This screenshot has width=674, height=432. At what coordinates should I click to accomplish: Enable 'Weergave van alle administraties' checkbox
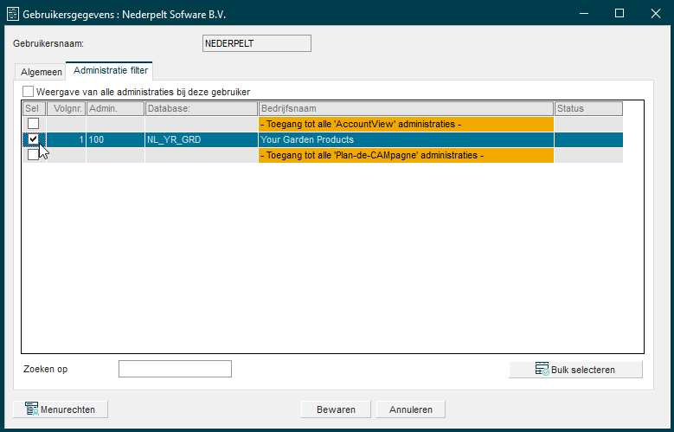[x=29, y=92]
